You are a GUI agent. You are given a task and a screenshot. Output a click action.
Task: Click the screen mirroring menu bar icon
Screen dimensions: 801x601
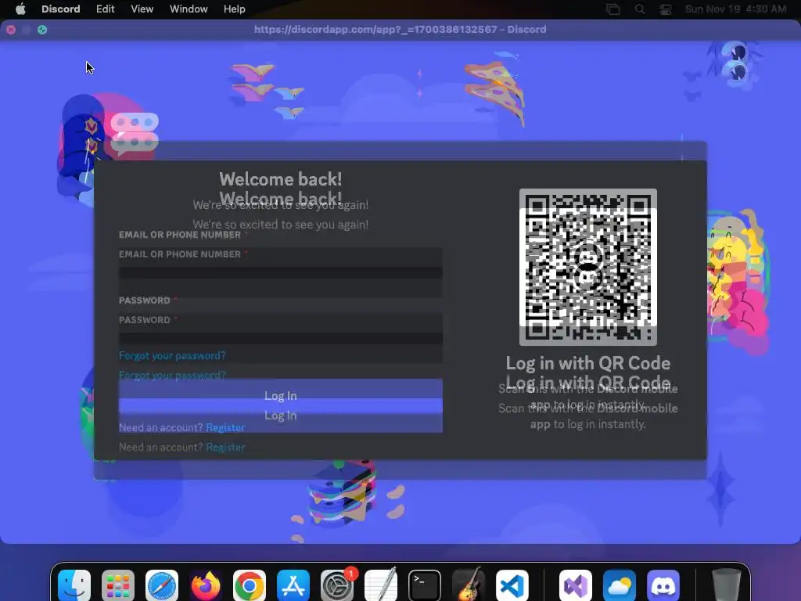tap(613, 9)
